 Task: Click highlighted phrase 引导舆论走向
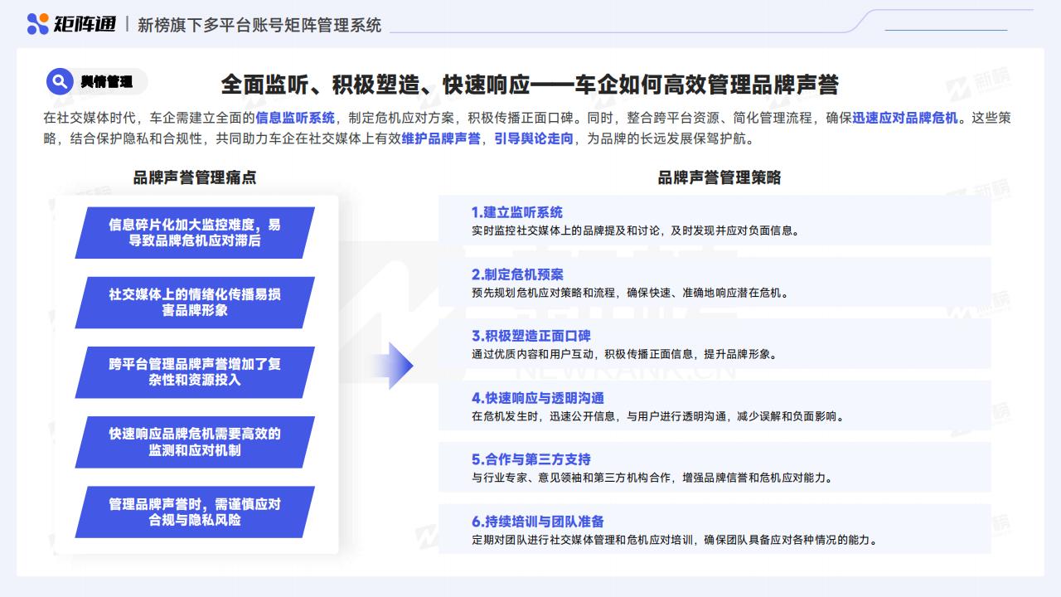(x=534, y=139)
